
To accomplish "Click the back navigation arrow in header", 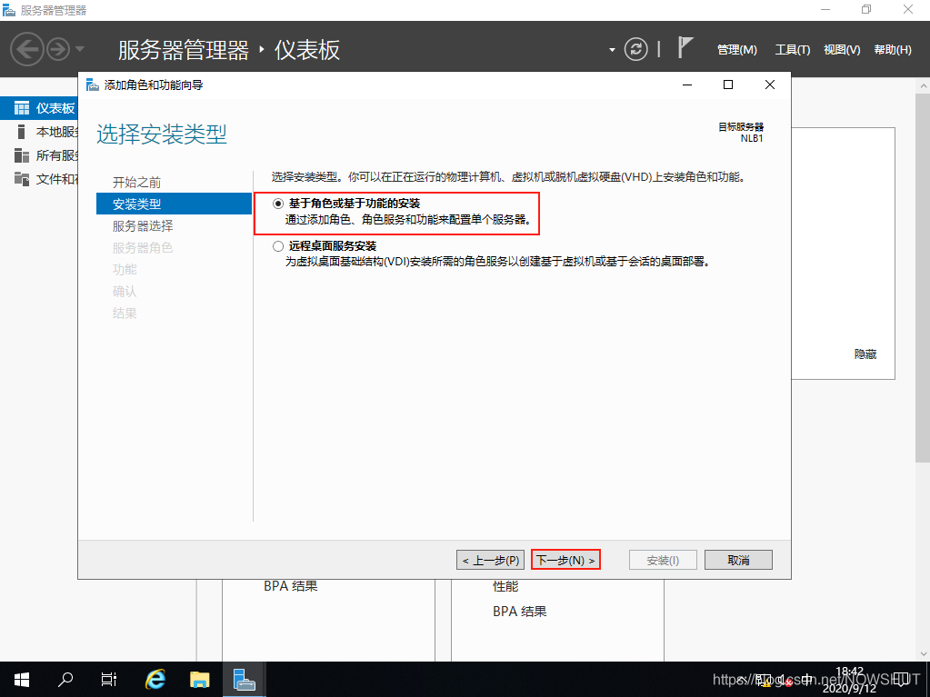I will pyautogui.click(x=28, y=49).
